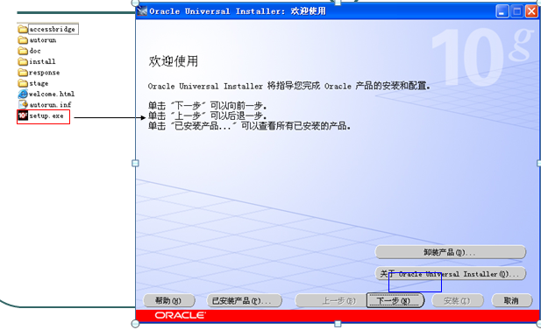The image size is (541, 330).
Task: Open 关于 Oracle Universal Installer(O)... button
Action: [451, 274]
